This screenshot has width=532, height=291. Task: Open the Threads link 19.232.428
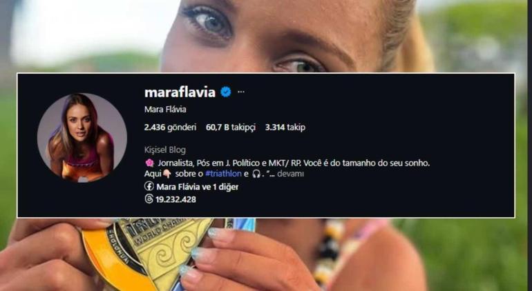coord(175,199)
